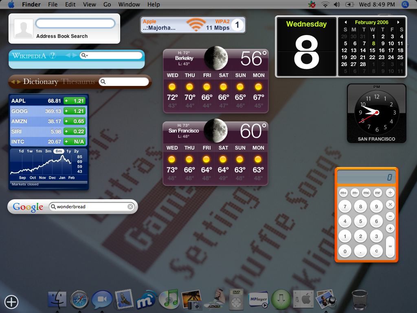The image size is (417, 313).
Task: Go to next month in calendar
Action: pyautogui.click(x=398, y=22)
